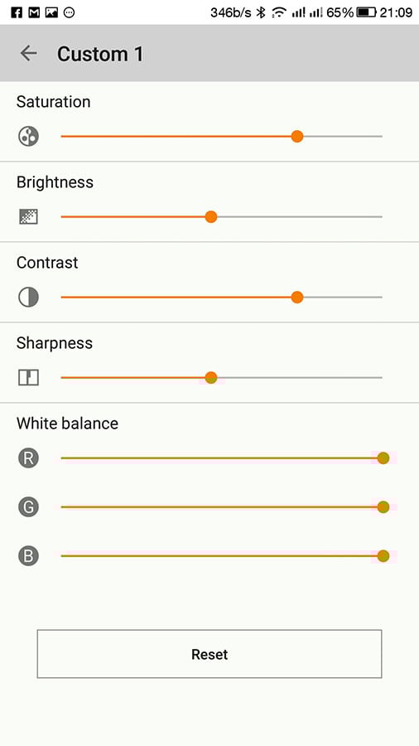
Task: Tap the Reset button
Action: pyautogui.click(x=209, y=654)
